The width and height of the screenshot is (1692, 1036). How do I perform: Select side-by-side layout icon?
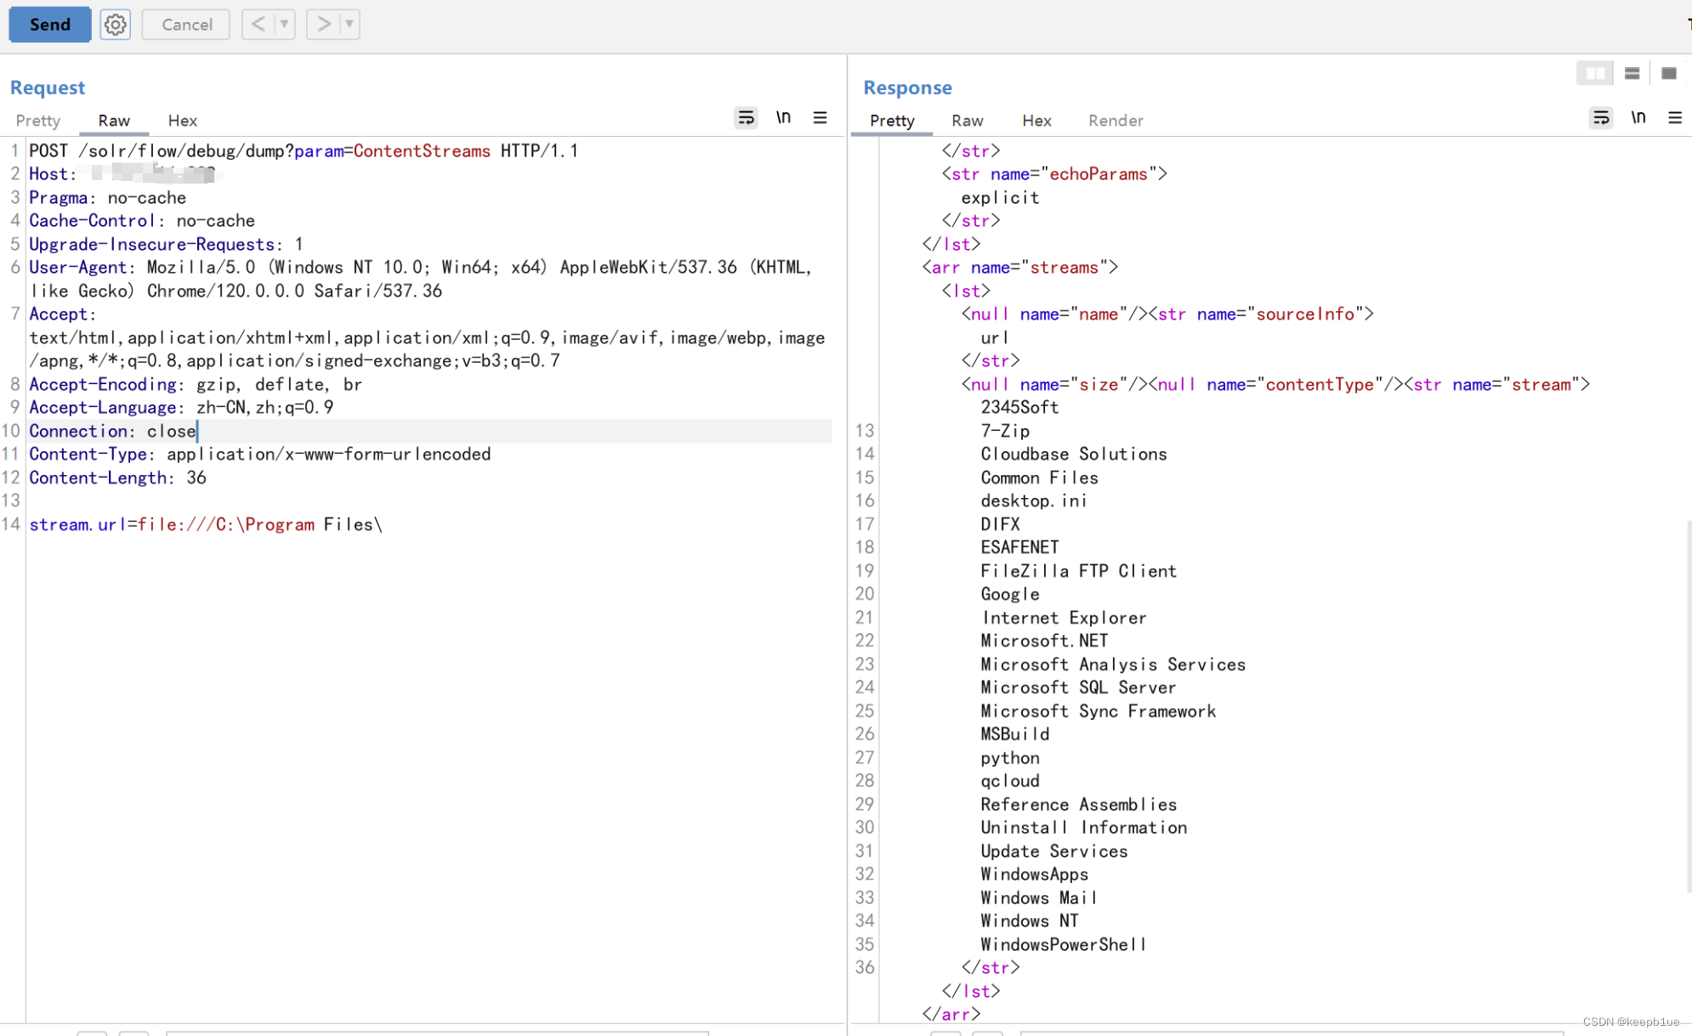(1595, 73)
